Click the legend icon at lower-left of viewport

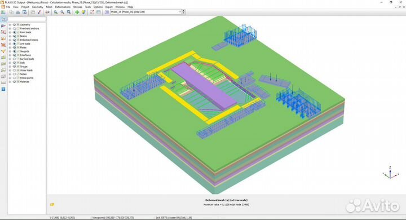pyautogui.click(x=52, y=204)
